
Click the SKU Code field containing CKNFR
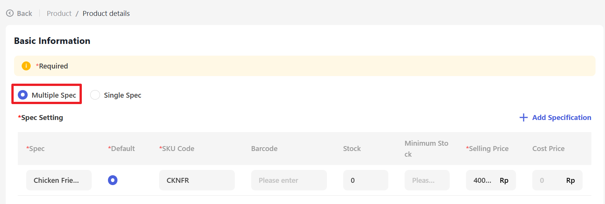point(197,180)
